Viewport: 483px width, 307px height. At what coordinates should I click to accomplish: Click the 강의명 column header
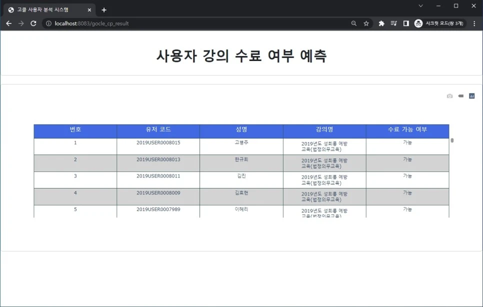324,131
